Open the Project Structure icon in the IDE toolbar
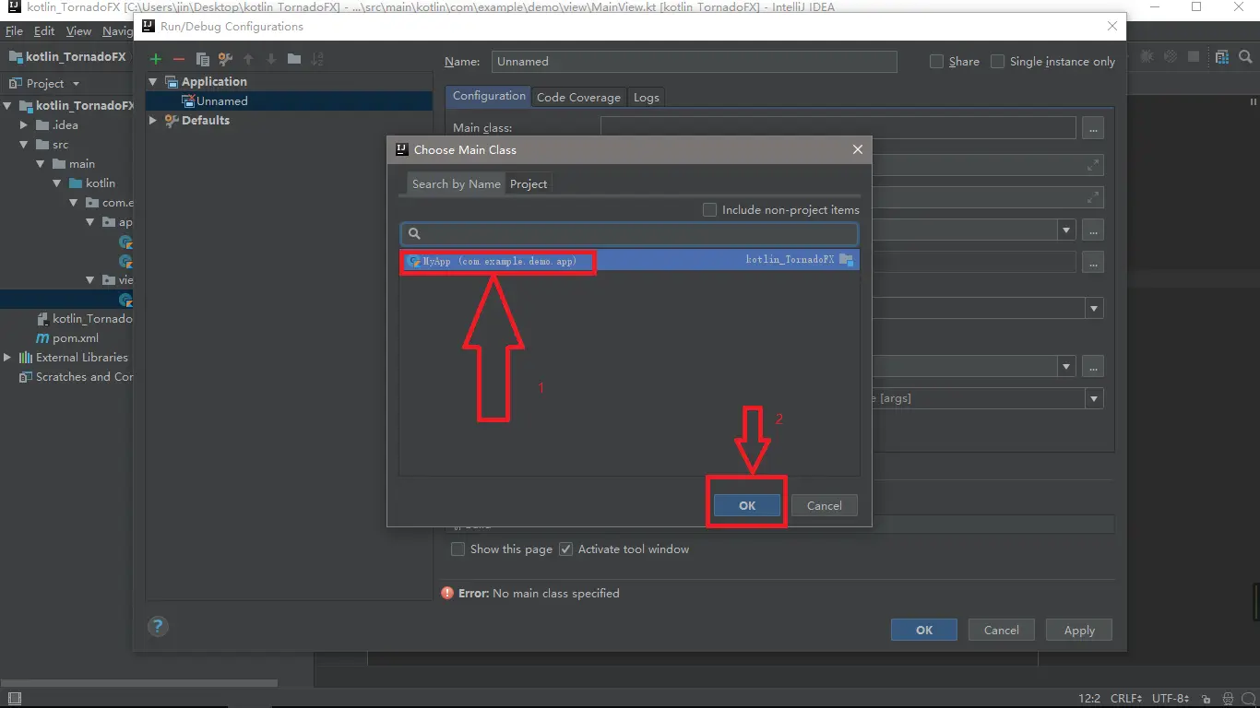Viewport: 1260px width, 708px height. 1222,56
